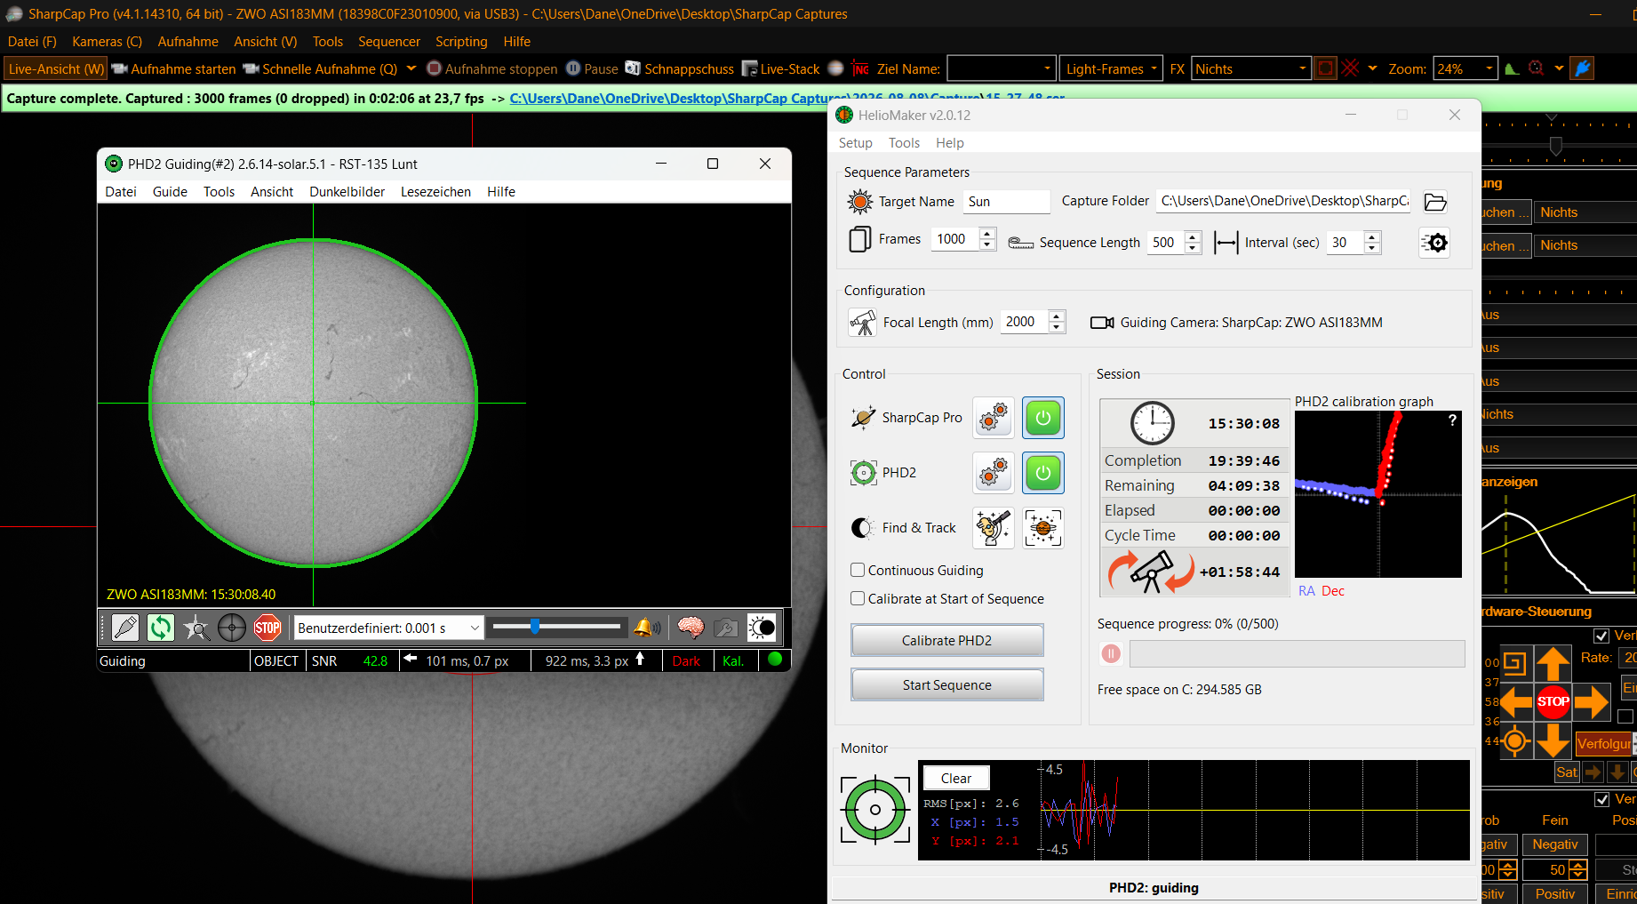Click the meridian flip telescope icon in Session
This screenshot has width=1637, height=904.
(x=1151, y=572)
